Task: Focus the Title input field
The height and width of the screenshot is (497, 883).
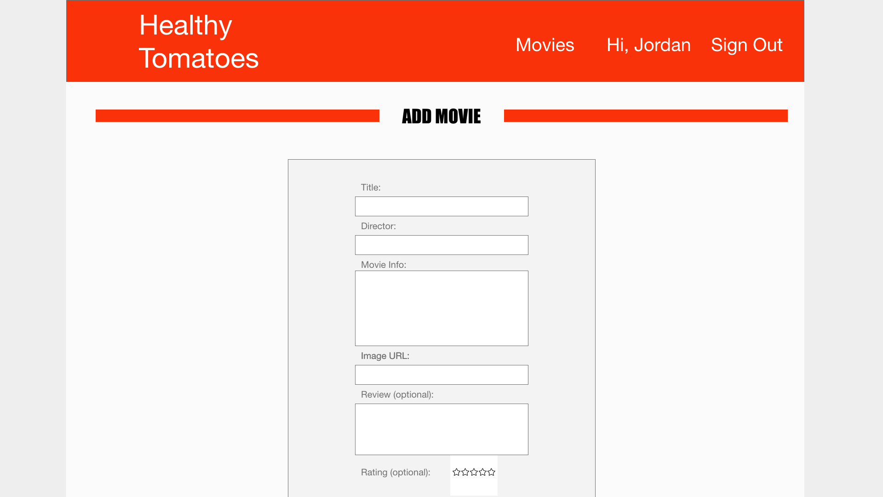Action: point(441,206)
